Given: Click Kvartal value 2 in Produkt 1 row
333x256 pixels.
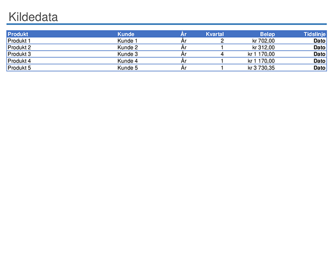Looking at the screenshot, I should pyautogui.click(x=222, y=41).
